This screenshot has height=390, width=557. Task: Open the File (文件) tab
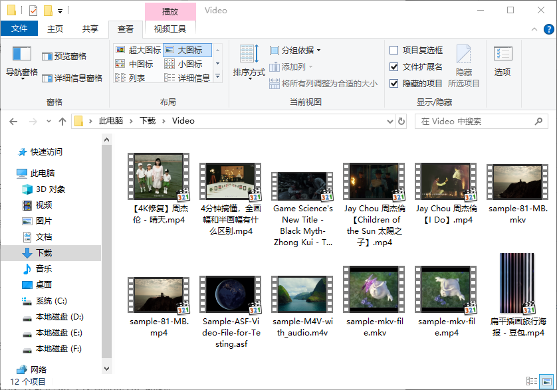[19, 29]
